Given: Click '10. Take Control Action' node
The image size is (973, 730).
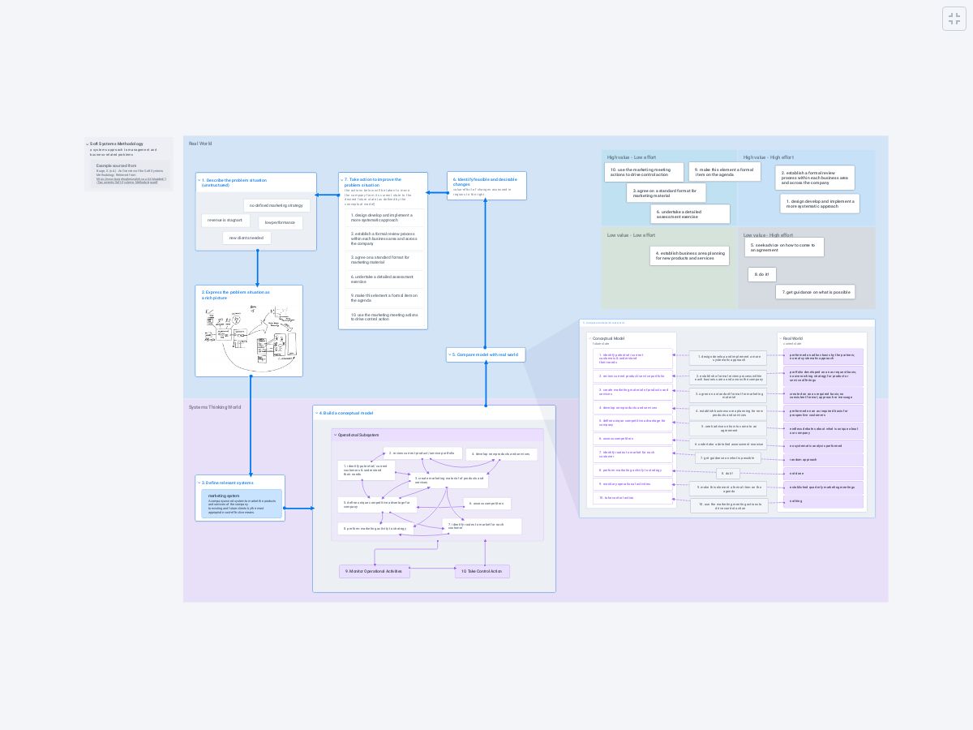Looking at the screenshot, I should coord(482,571).
